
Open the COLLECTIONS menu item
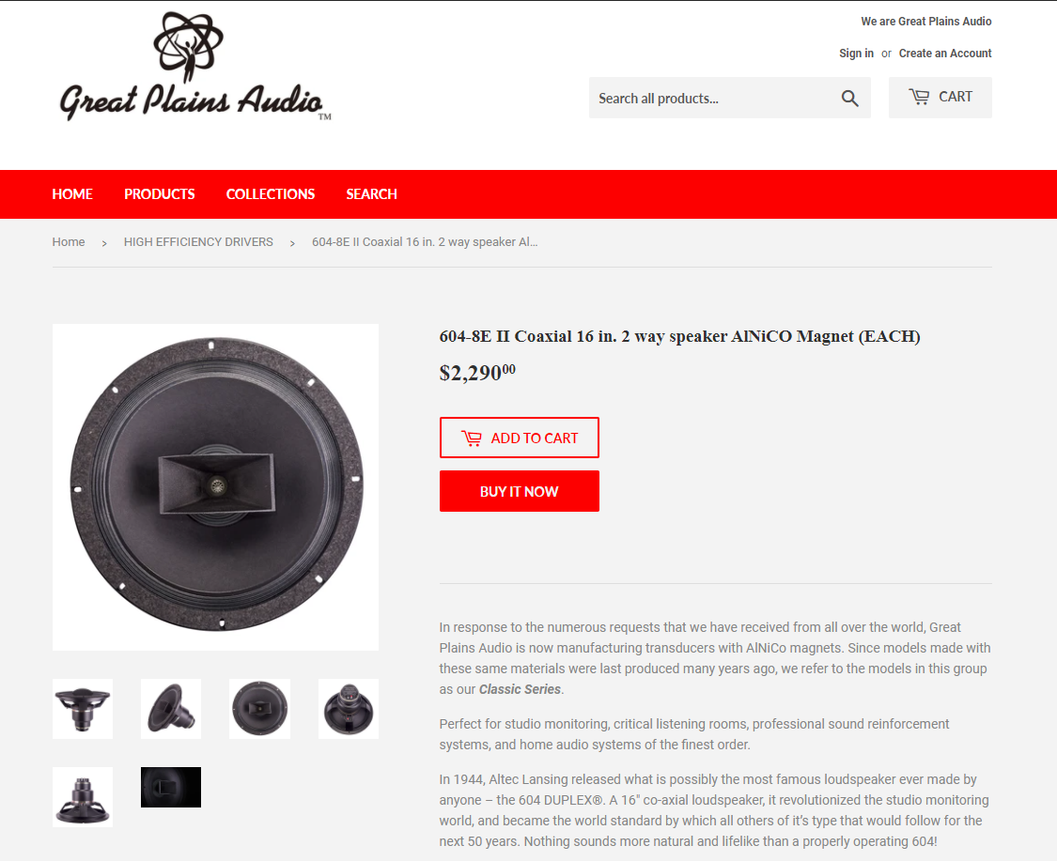coord(271,194)
